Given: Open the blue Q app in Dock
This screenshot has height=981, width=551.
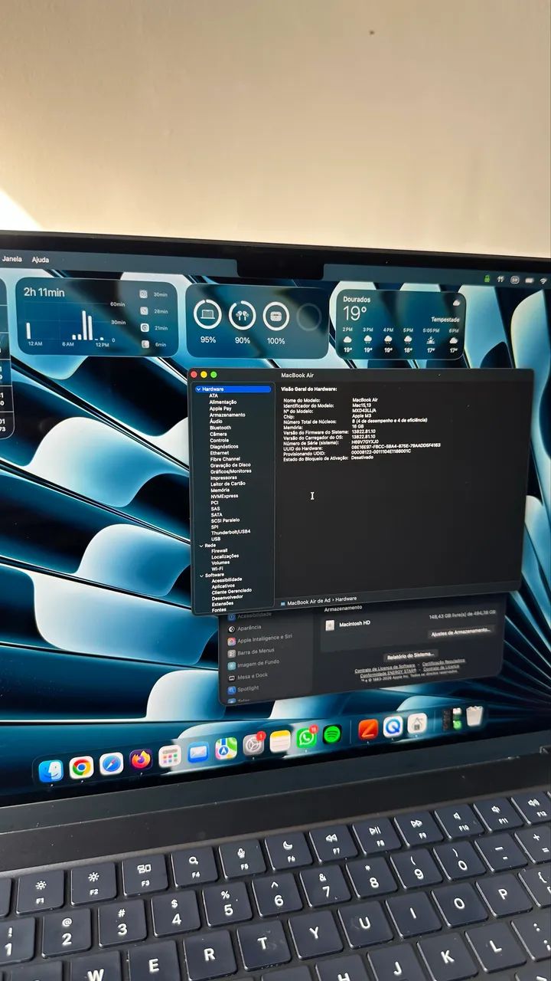Looking at the screenshot, I should [x=393, y=726].
